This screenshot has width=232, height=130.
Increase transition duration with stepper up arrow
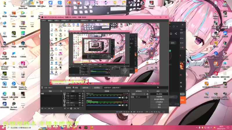coord(148,96)
